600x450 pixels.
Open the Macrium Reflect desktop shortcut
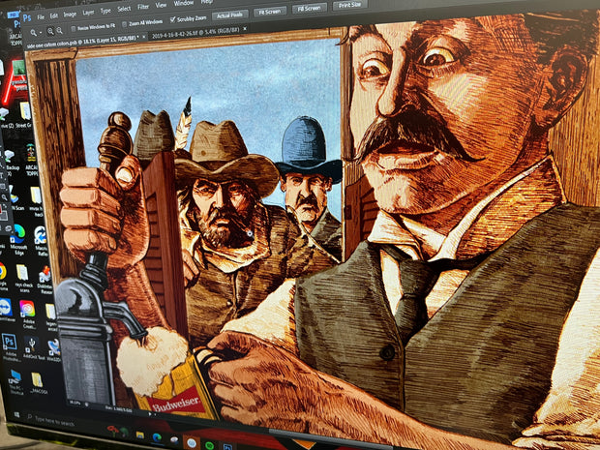click(41, 240)
